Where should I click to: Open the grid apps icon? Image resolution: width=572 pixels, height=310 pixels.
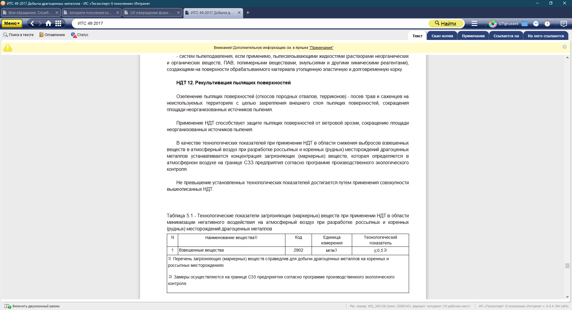coord(58,23)
